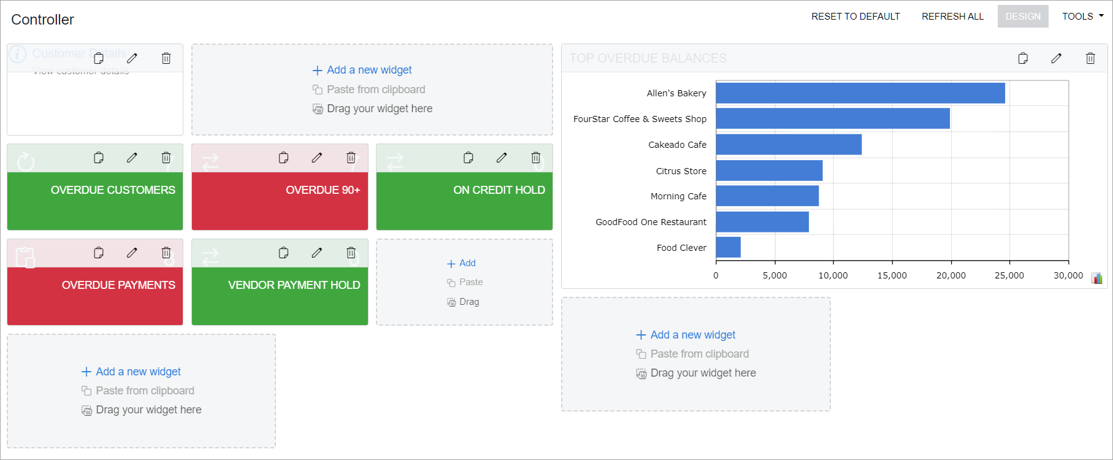Image resolution: width=1113 pixels, height=460 pixels.
Task: Click REFRESH ALL
Action: pyautogui.click(x=952, y=17)
